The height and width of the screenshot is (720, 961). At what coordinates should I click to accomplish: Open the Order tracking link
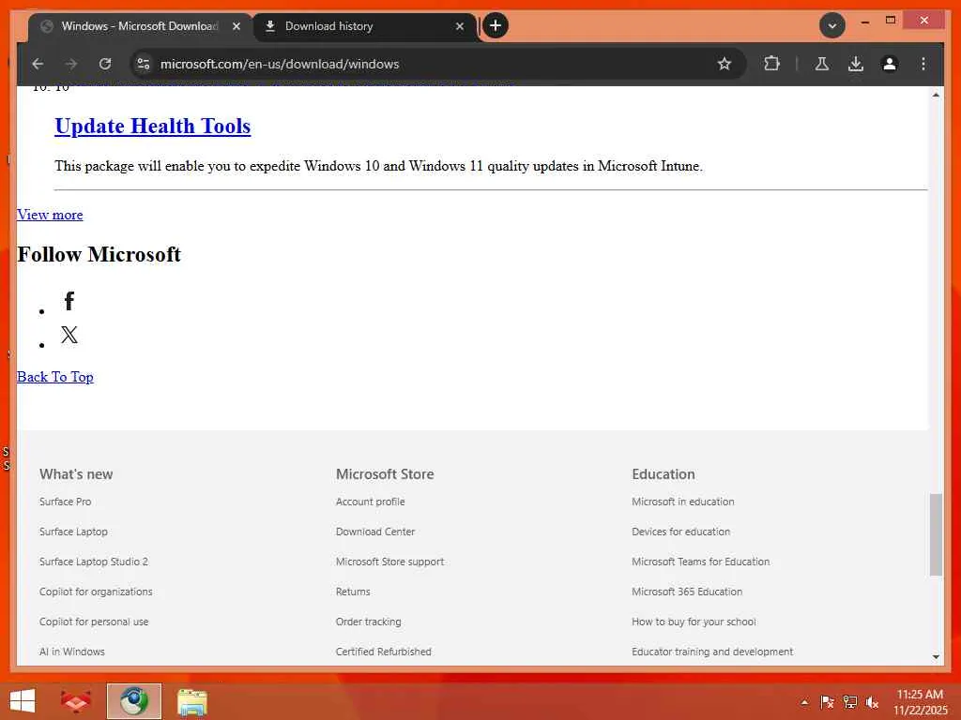click(x=368, y=622)
